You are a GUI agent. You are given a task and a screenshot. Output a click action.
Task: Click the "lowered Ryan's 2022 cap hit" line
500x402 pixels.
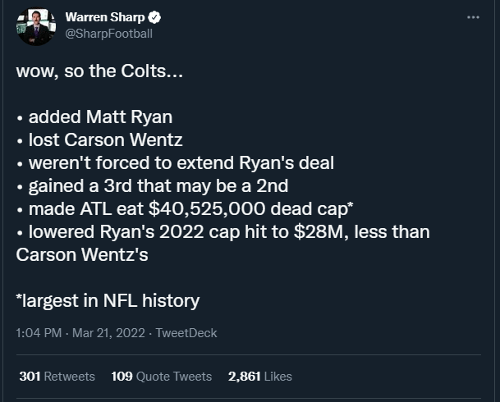coord(222,231)
